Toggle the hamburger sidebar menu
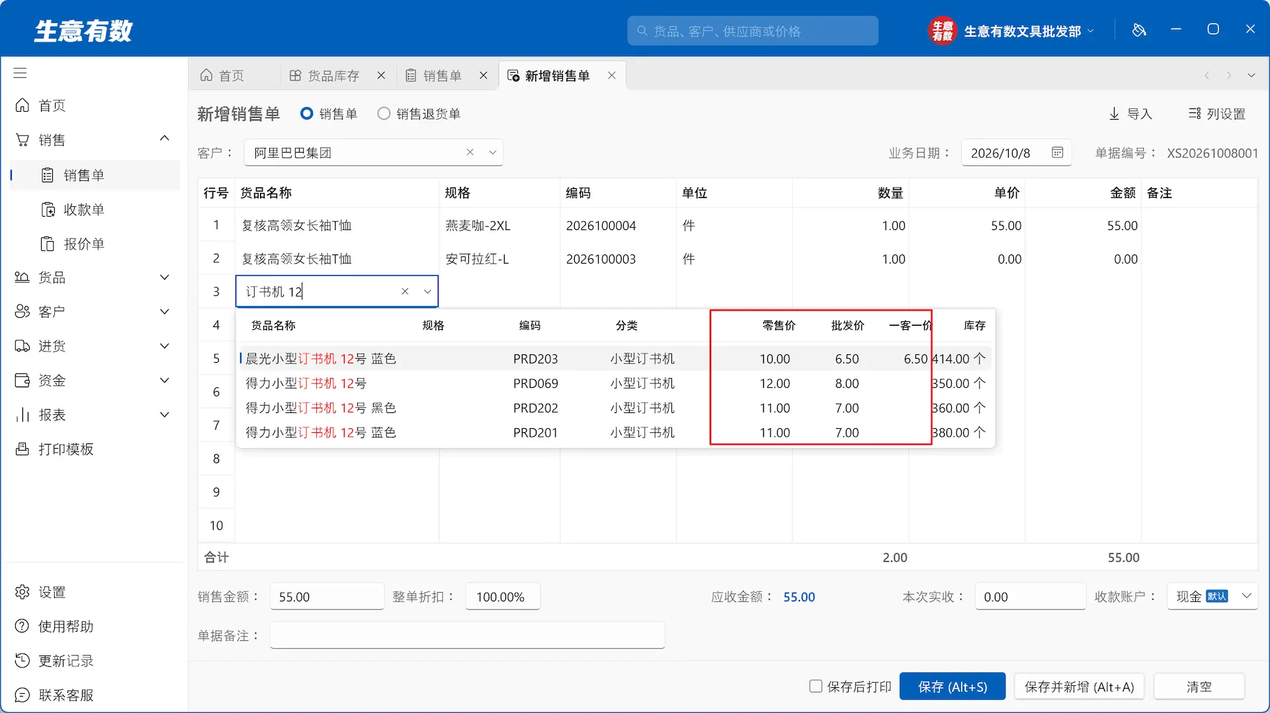Screen dimensions: 1270x713 21,73
